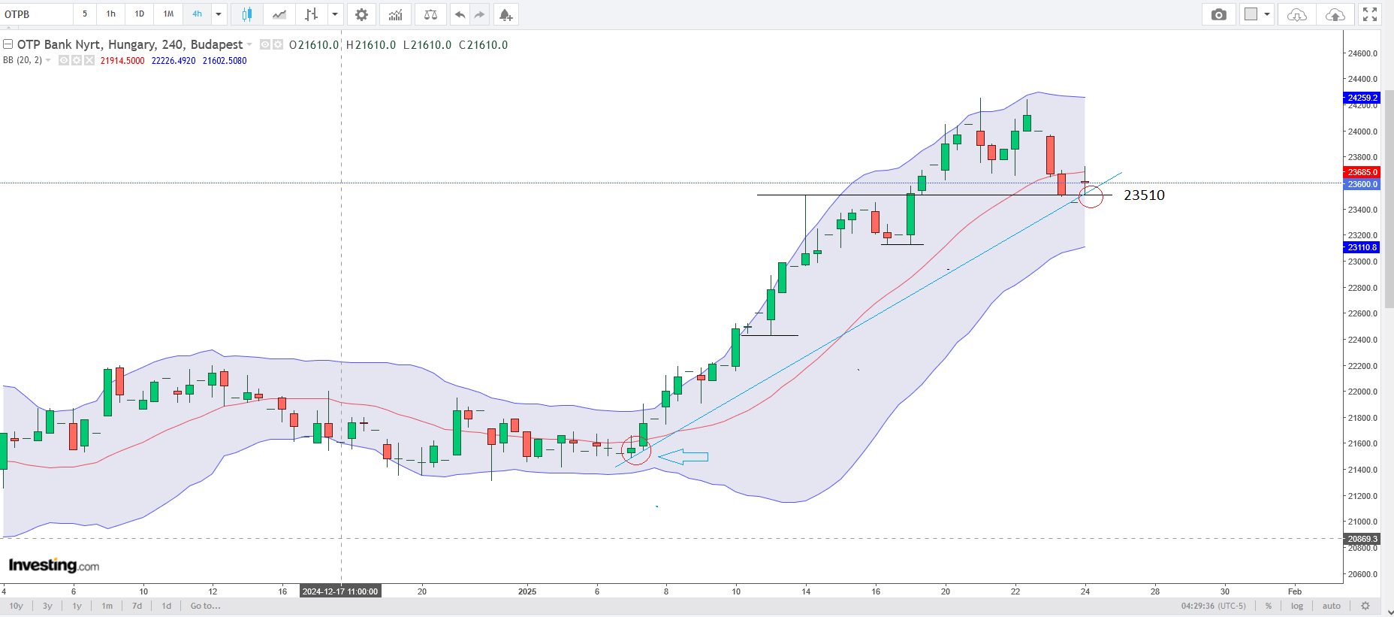Remove the BB indicator with X icon
Viewport: 1394px width, 617px height.
point(89,61)
